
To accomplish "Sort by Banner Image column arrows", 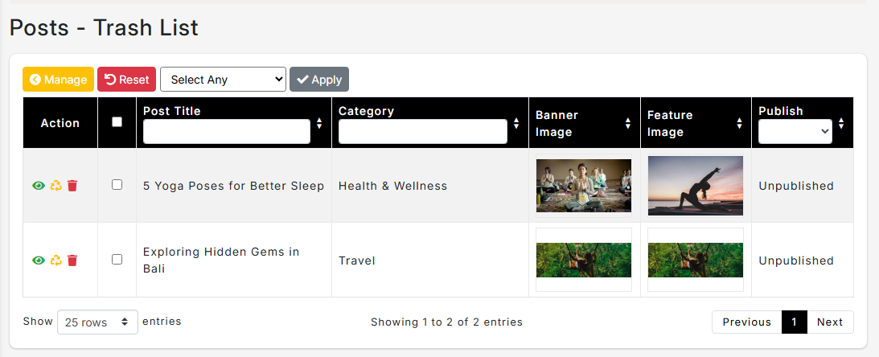I will pyautogui.click(x=628, y=123).
